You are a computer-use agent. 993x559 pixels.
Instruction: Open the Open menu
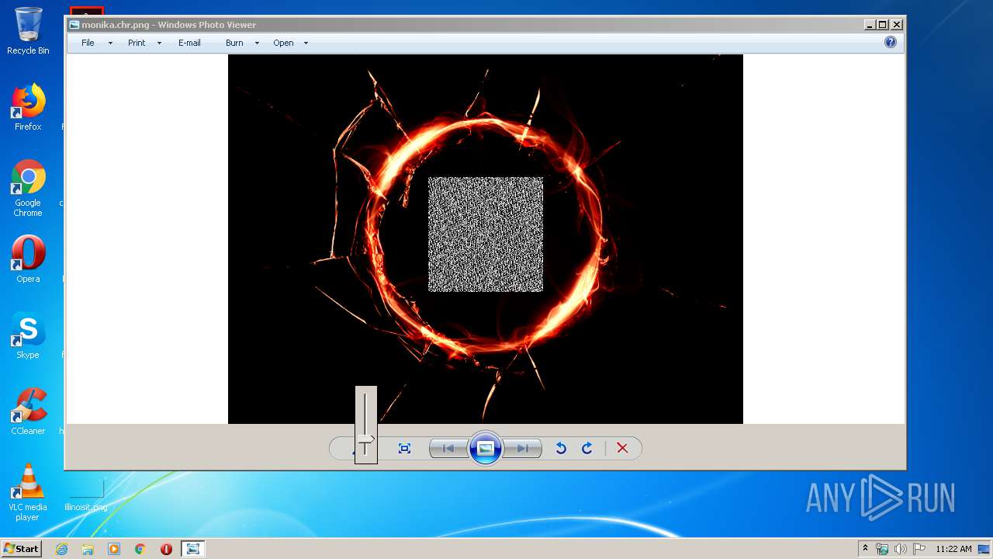pos(283,43)
